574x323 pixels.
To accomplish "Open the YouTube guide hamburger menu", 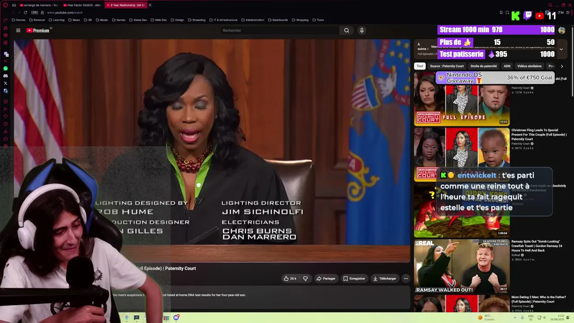I will pos(18,31).
